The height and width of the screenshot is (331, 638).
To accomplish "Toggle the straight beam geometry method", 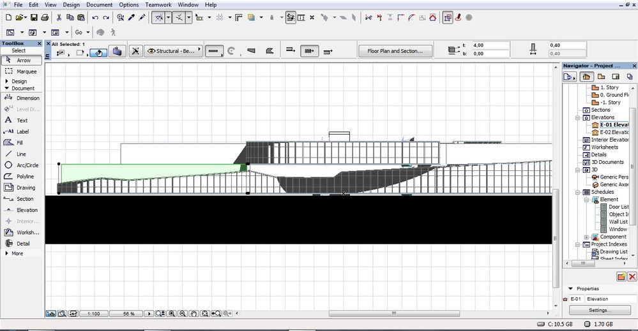I will pos(214,51).
